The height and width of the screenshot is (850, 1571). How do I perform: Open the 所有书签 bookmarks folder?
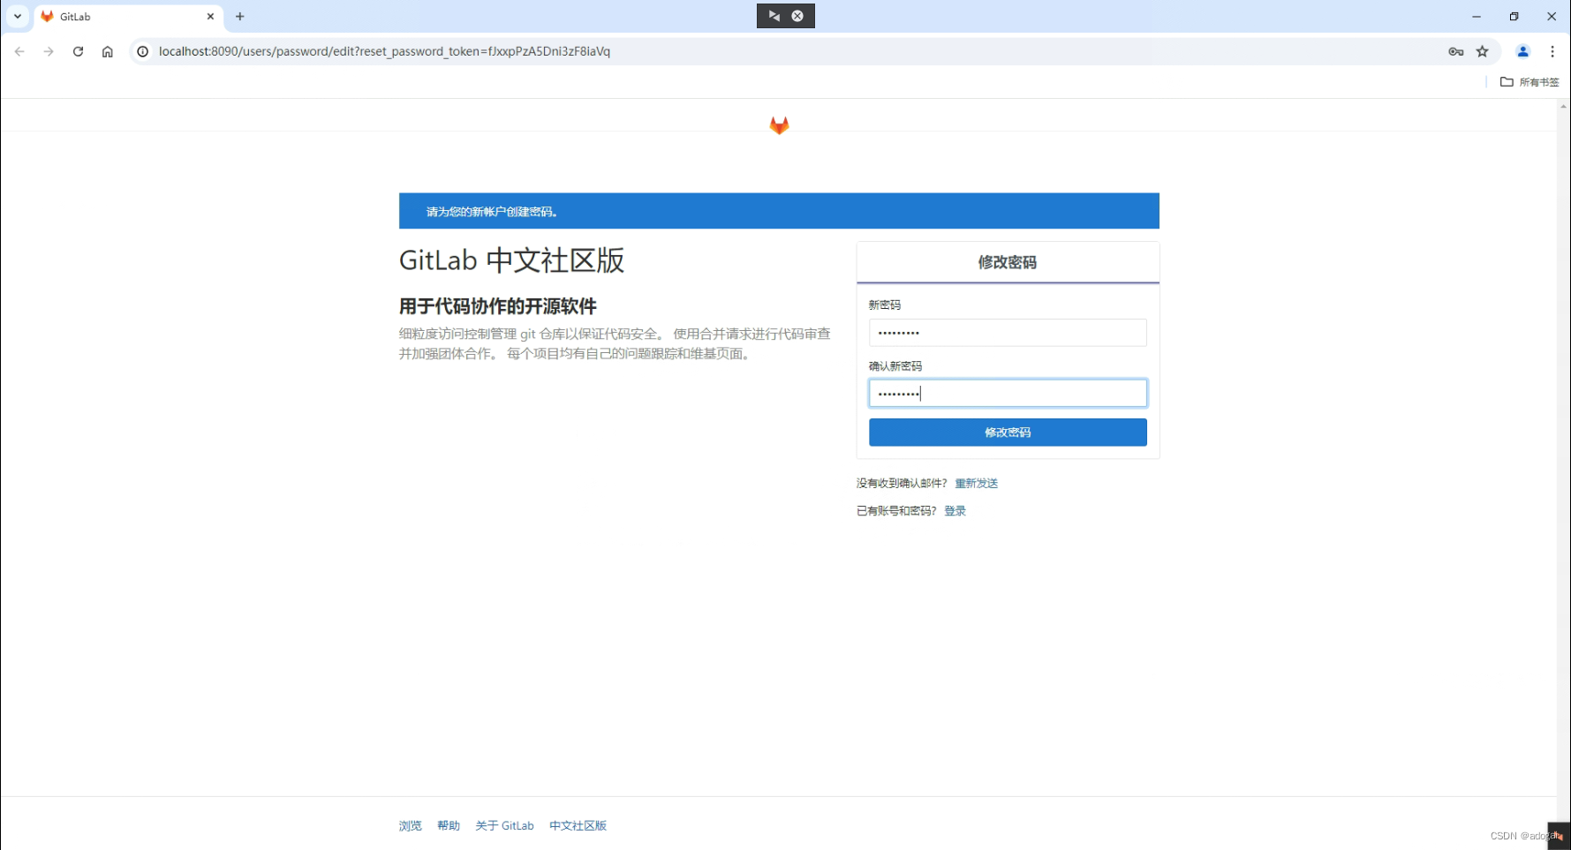pyautogui.click(x=1529, y=82)
